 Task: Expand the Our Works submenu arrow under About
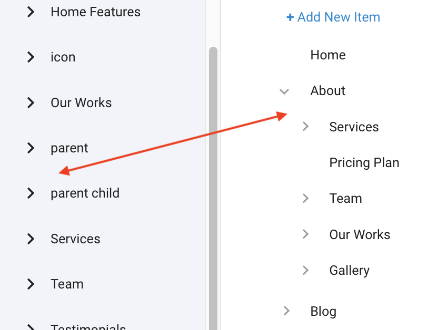pyautogui.click(x=306, y=234)
